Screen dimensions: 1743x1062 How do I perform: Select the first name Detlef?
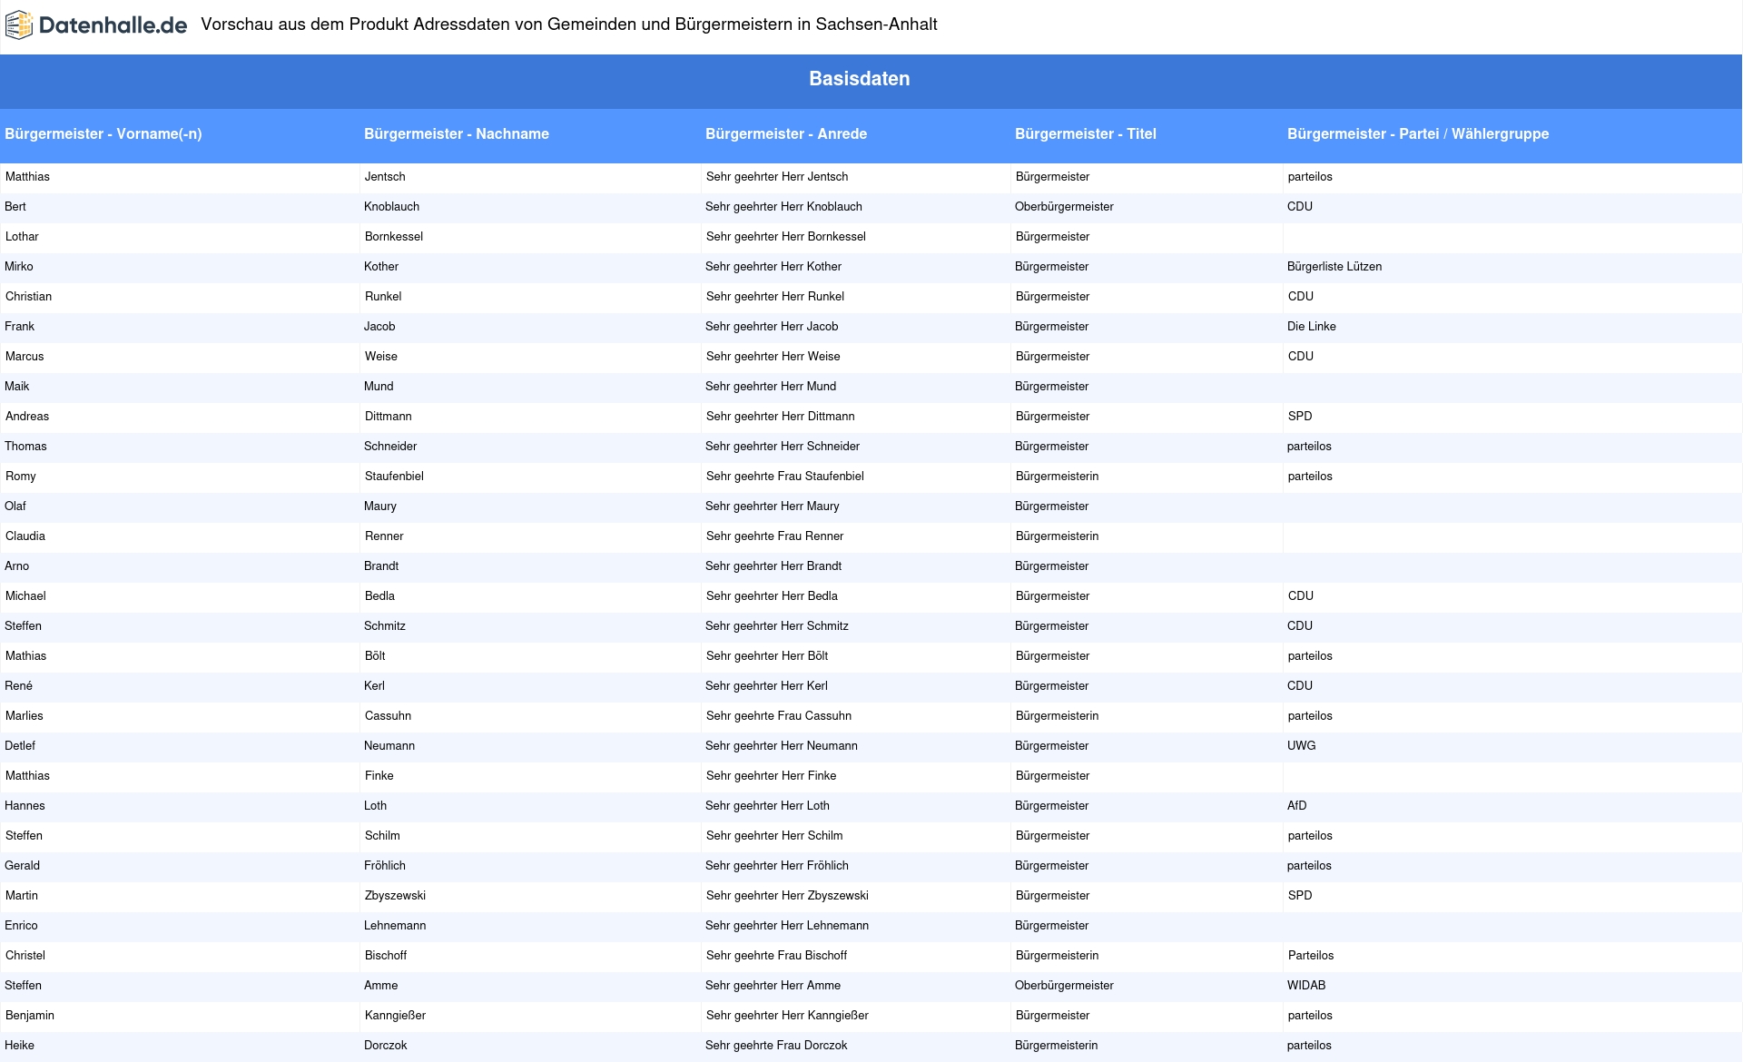(x=20, y=745)
